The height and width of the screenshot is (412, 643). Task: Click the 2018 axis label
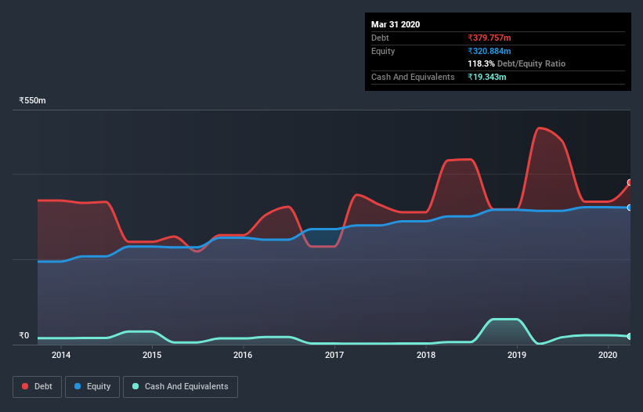click(425, 355)
